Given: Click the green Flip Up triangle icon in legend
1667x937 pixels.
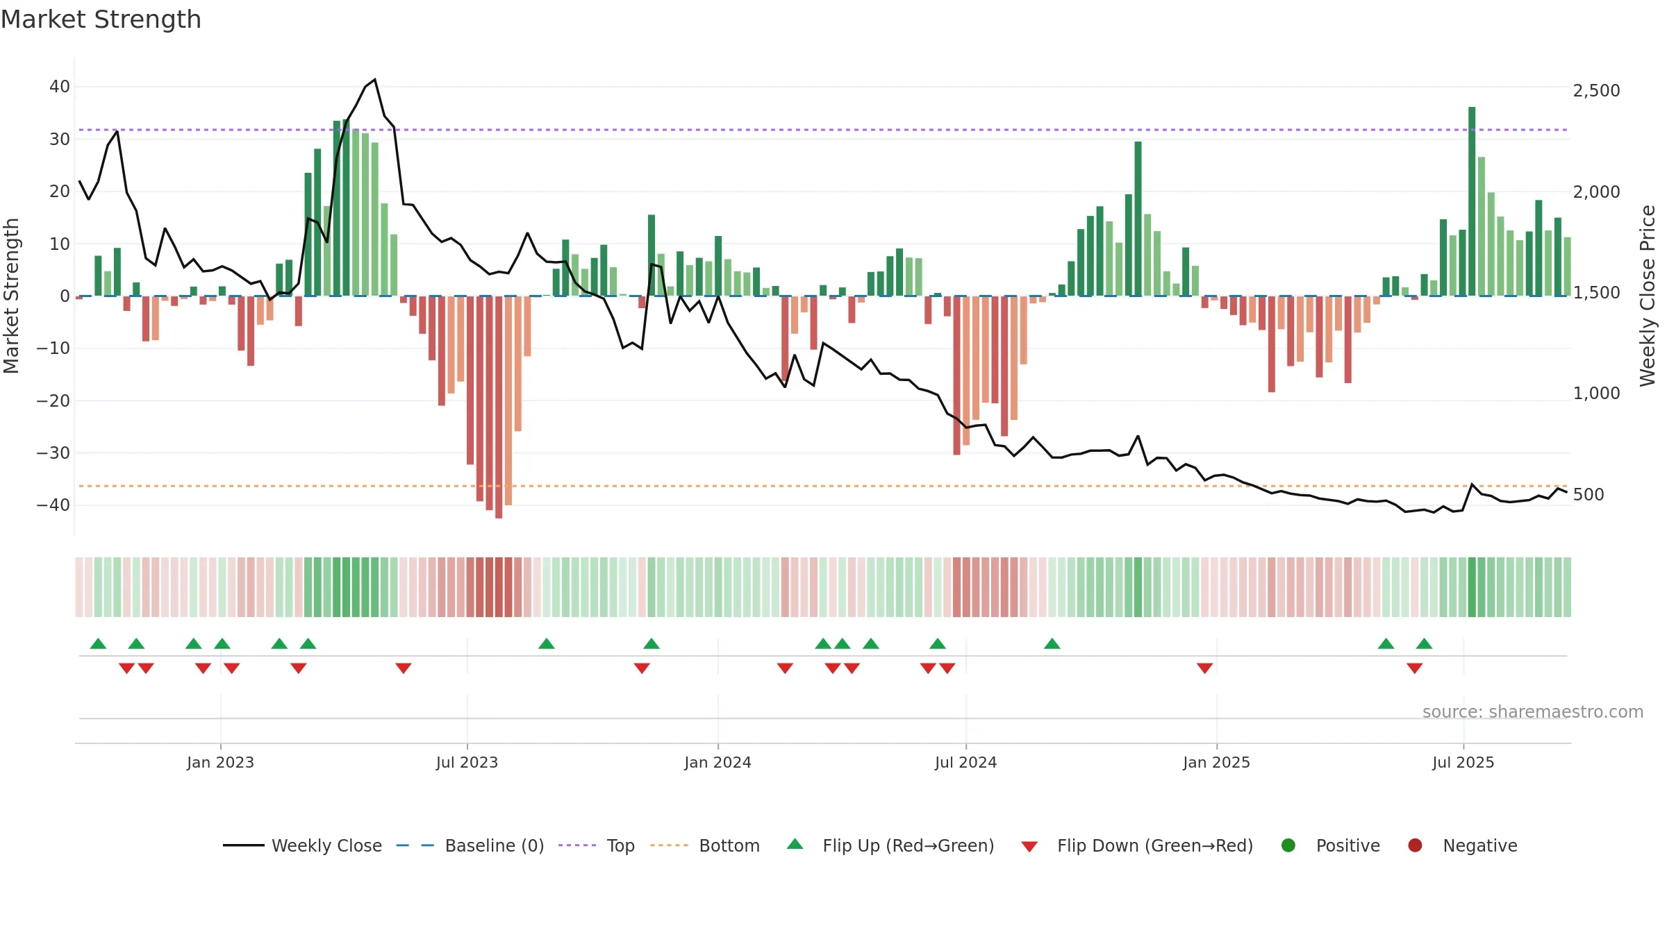Looking at the screenshot, I should [795, 844].
